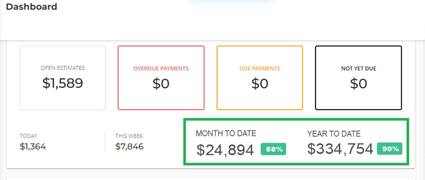Open the Not Yet Due card label
Viewport: 425px width, 180px height.
coord(358,68)
